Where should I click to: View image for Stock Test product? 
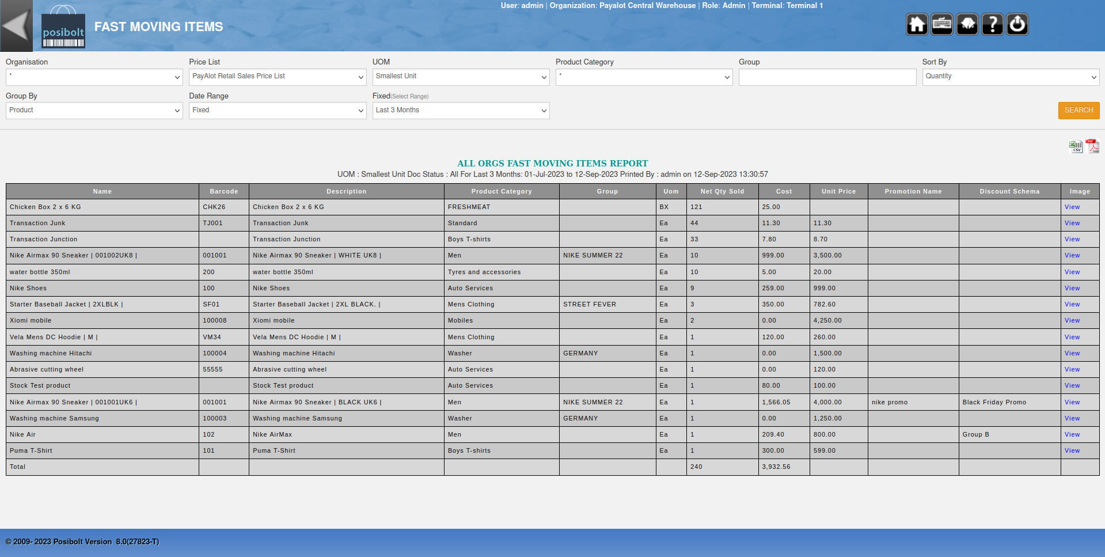[1072, 386]
